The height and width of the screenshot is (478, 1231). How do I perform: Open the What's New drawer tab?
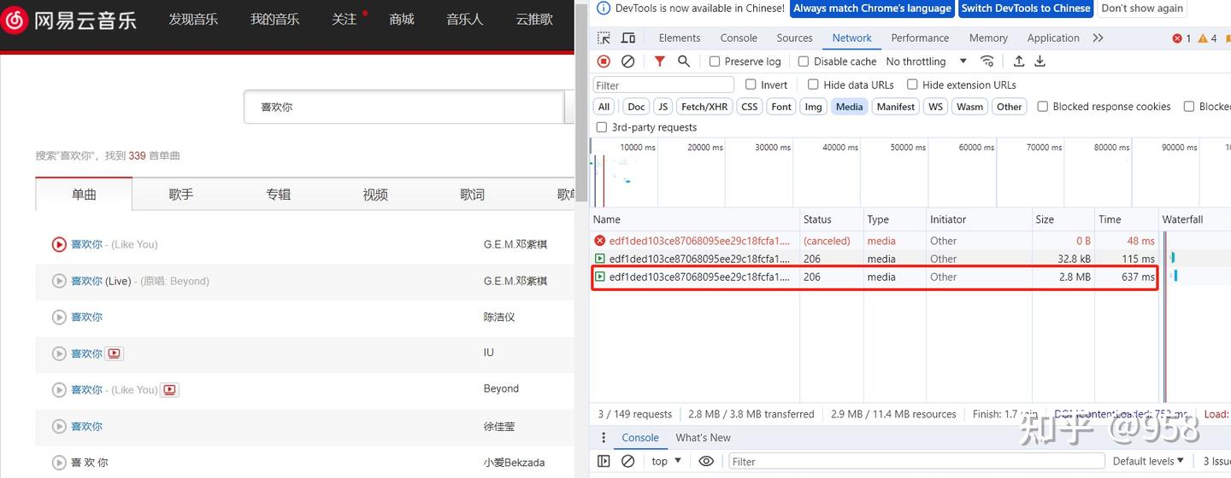coord(703,438)
